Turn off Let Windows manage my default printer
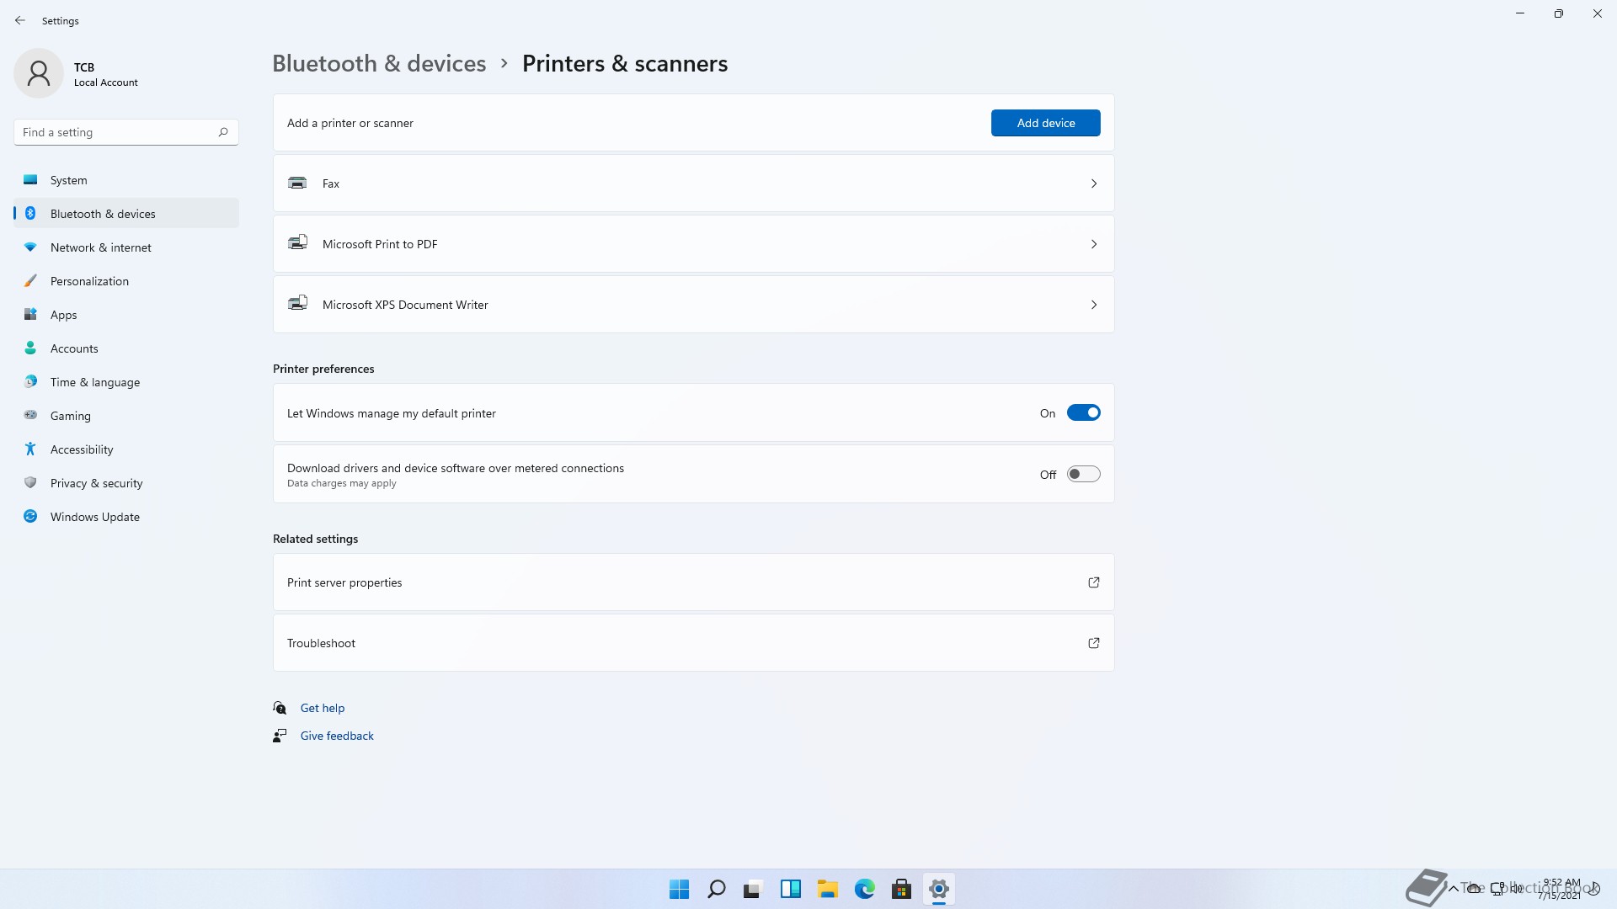 point(1083,412)
